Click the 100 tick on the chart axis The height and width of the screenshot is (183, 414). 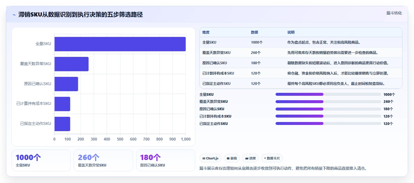point(67,139)
